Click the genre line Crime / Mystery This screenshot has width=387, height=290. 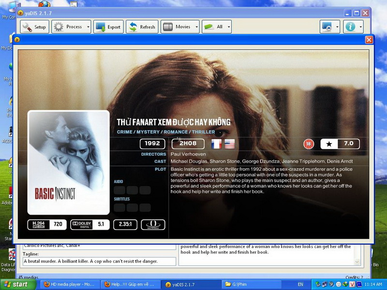click(x=166, y=132)
